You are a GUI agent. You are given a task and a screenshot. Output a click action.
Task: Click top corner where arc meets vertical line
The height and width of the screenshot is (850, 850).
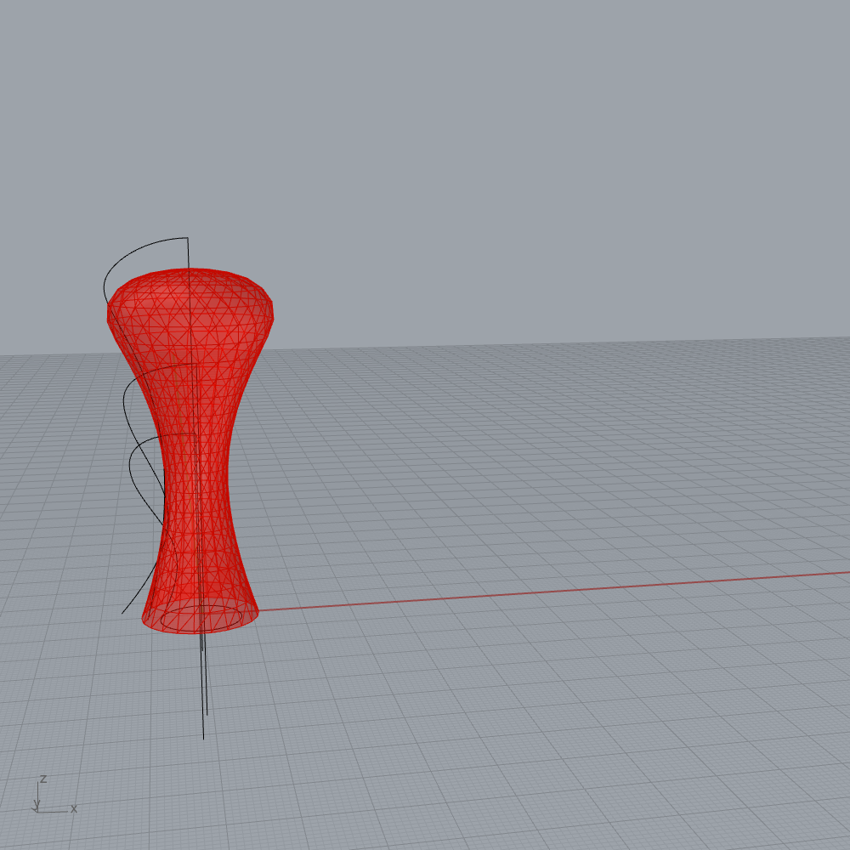pyautogui.click(x=187, y=238)
